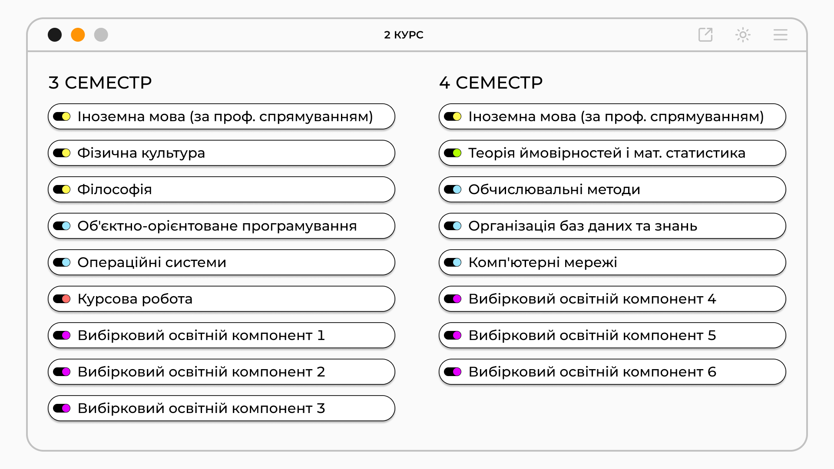Choose Вибірковий освітній компонент 3
Screen dimensions: 834x469
[x=222, y=408]
